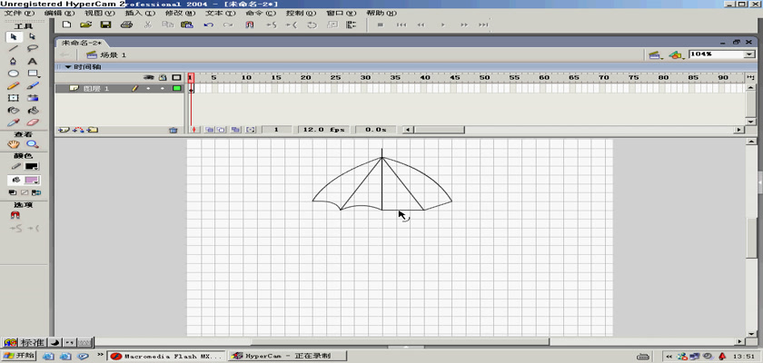Click the Insert Layer Folder button

coord(93,130)
